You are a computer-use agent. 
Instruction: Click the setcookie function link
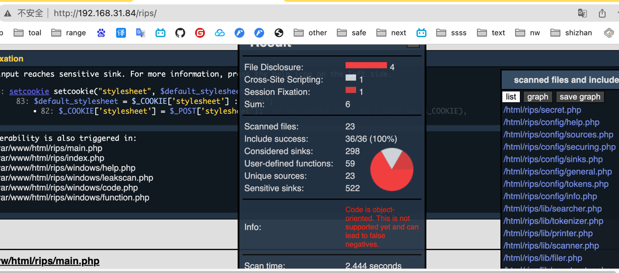point(29,91)
